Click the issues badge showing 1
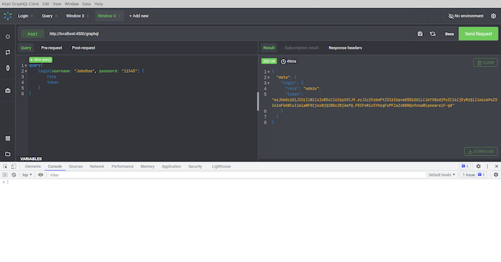Screen dimensions: 501x262 click(465, 166)
